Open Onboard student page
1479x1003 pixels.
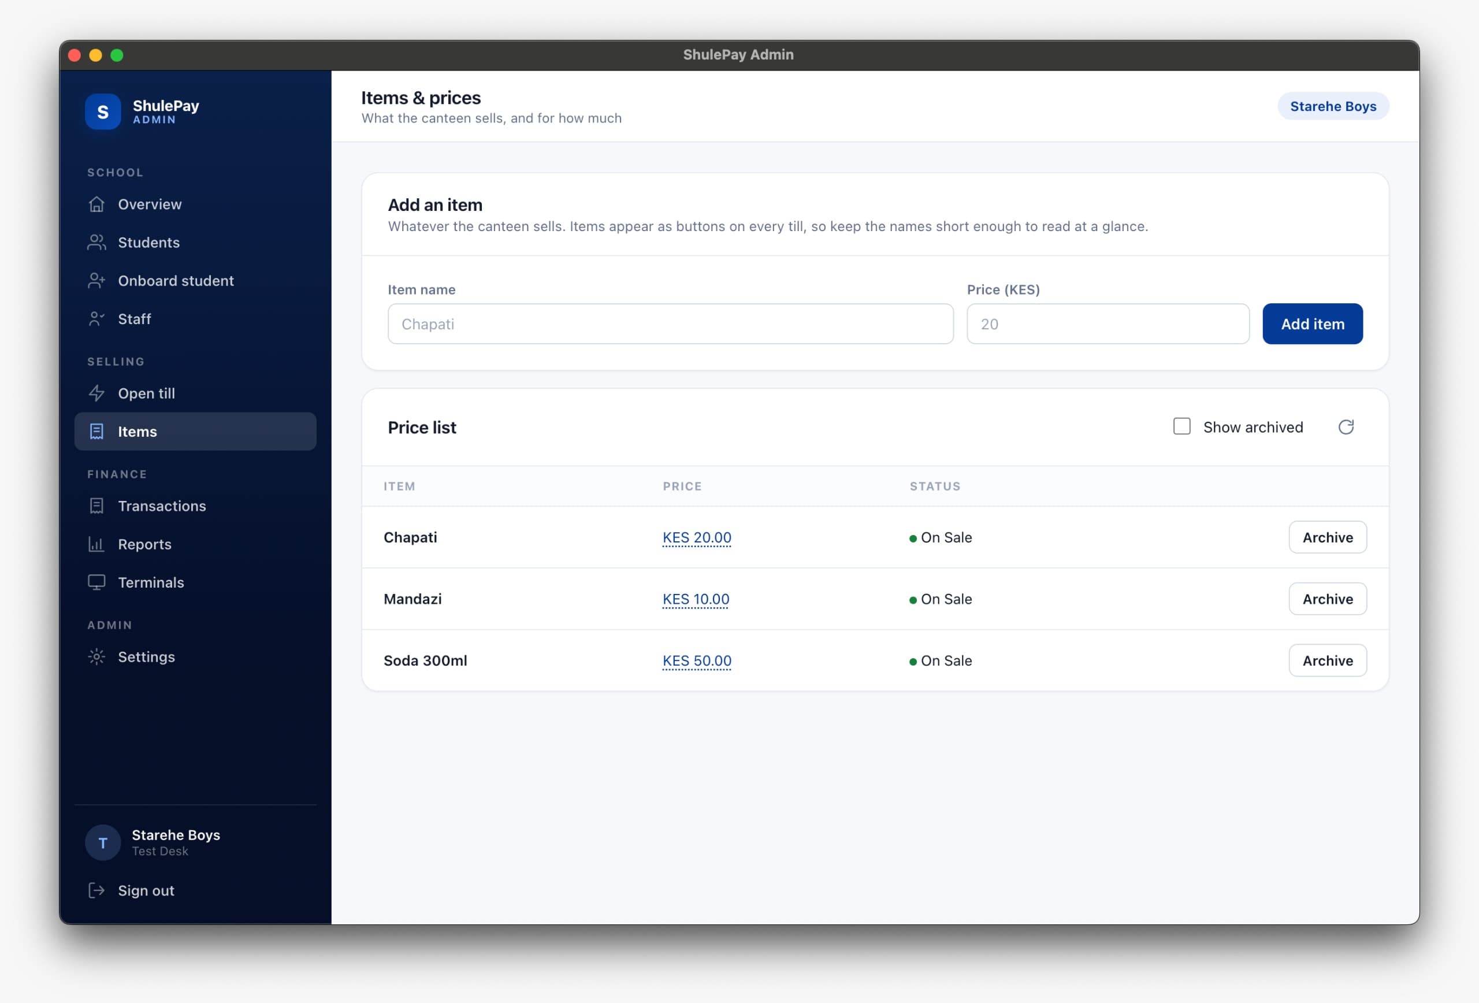(195, 281)
